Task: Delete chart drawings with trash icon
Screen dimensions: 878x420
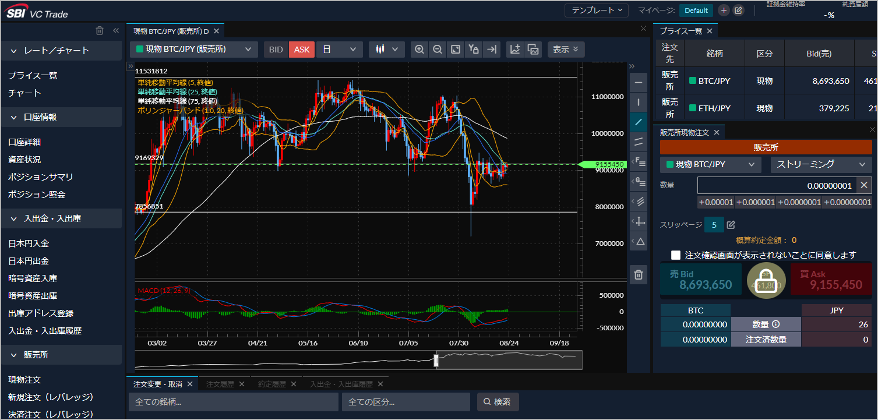Action: click(639, 274)
